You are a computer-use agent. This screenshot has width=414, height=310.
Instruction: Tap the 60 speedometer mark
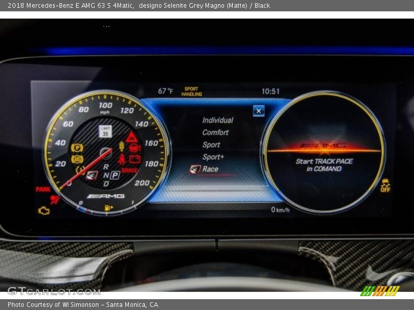pos(68,124)
